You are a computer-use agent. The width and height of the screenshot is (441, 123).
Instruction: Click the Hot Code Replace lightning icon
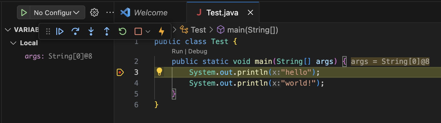[162, 31]
